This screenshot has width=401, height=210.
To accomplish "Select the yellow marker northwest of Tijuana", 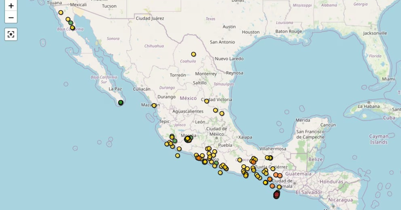I will point(60,12).
